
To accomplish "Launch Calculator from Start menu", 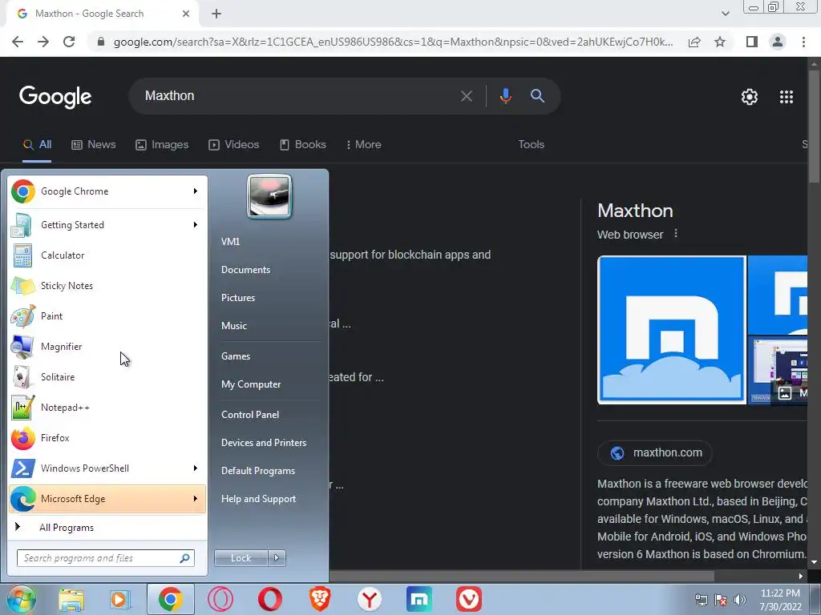I will (x=107, y=255).
